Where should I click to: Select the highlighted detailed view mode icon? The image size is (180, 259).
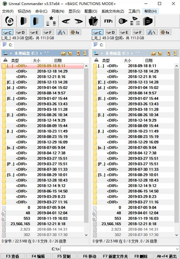[x=36, y=21]
